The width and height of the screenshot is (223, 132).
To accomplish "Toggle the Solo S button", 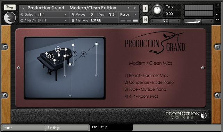I will tap(145, 9).
